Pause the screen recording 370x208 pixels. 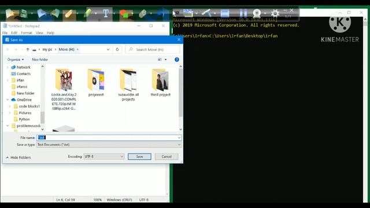coord(243,13)
